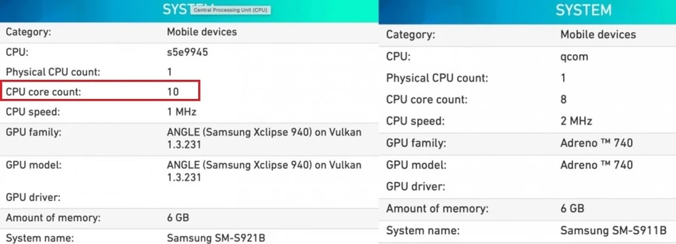Click the highlighted CPU core count row
The height and width of the screenshot is (244, 676).
(x=100, y=91)
